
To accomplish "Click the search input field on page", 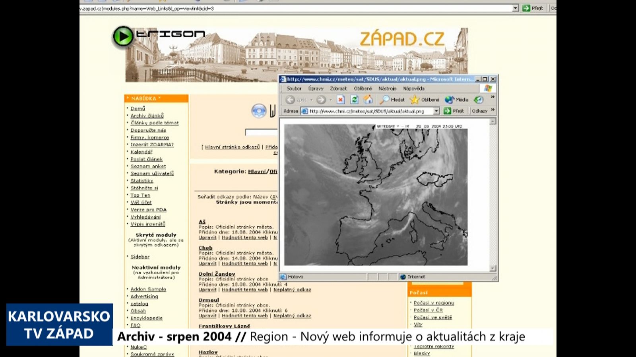I will [x=261, y=132].
